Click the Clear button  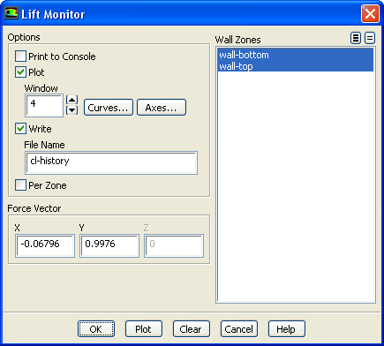coord(192,329)
